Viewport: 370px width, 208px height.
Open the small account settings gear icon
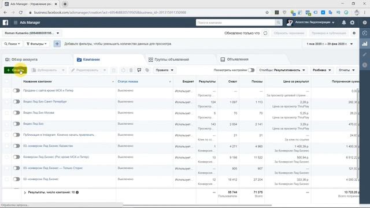(354, 33)
